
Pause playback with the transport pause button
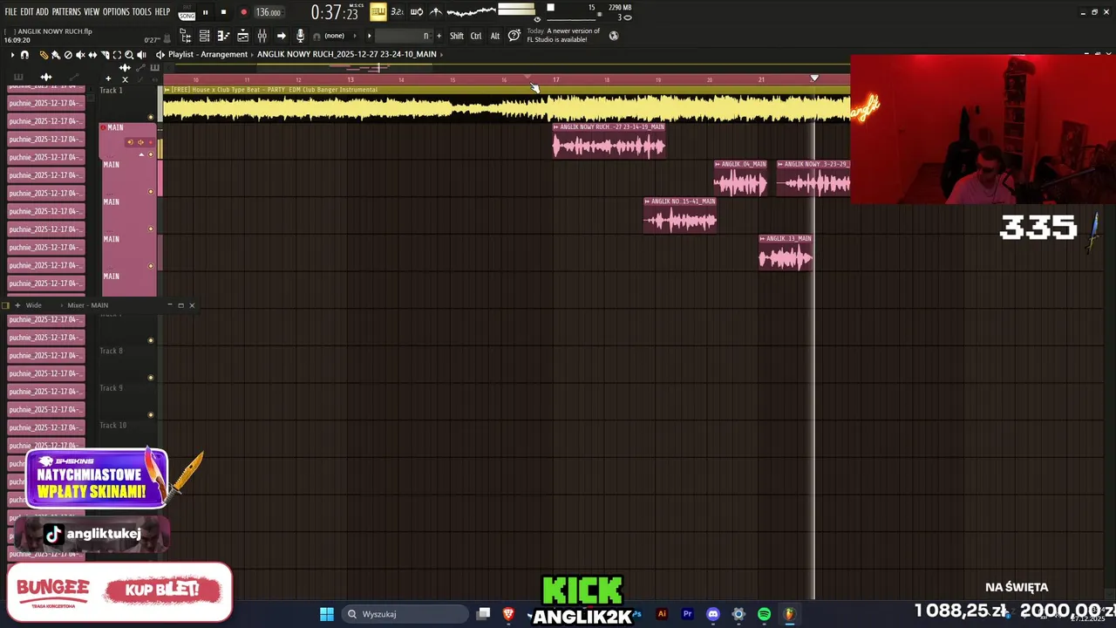click(x=206, y=12)
